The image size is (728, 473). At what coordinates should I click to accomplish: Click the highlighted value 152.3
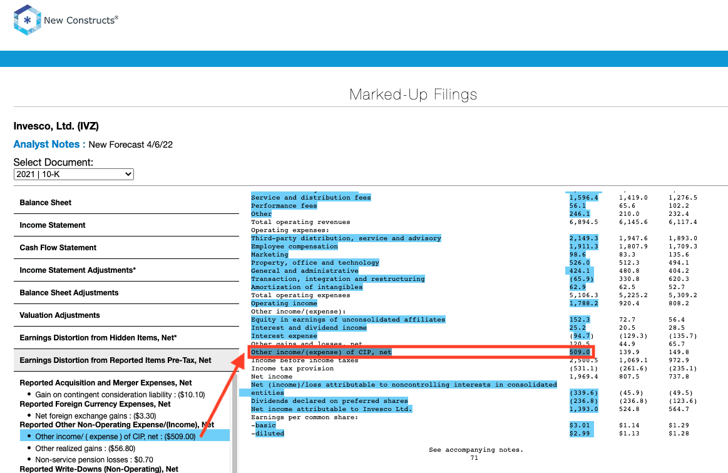pos(580,319)
